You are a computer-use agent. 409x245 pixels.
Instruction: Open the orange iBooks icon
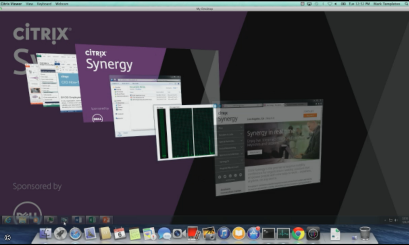pyautogui.click(x=239, y=233)
